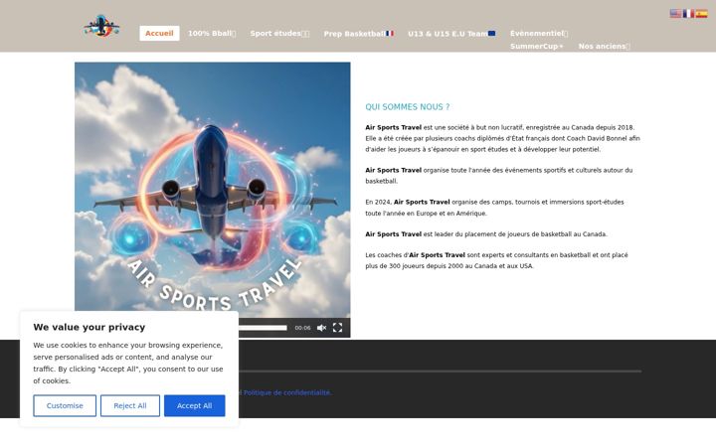The width and height of the screenshot is (716, 447).
Task: Mute the video with speaker icon
Action: click(321, 328)
